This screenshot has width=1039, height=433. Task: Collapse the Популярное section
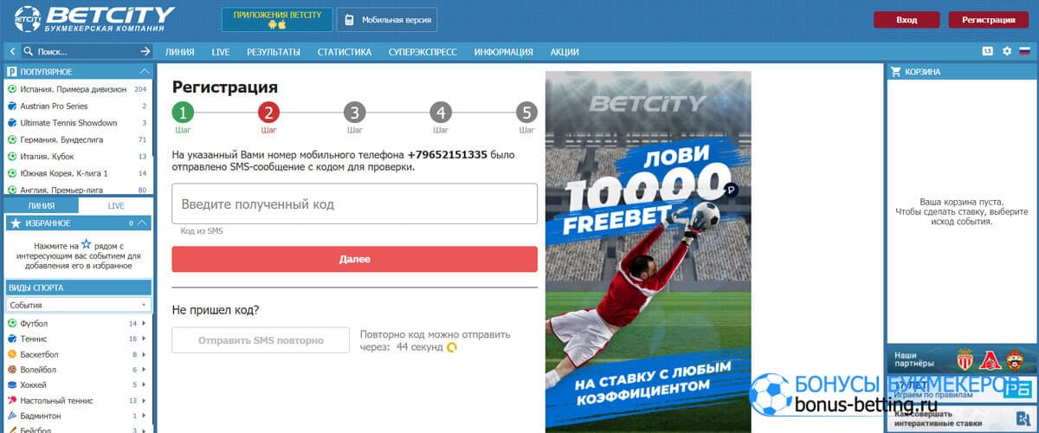pyautogui.click(x=145, y=72)
